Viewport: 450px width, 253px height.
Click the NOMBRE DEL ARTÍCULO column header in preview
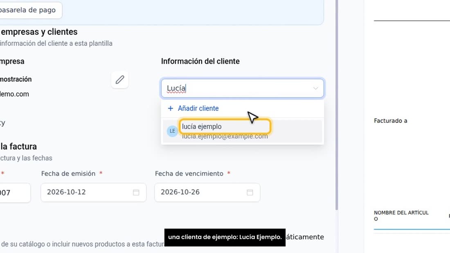pos(401,216)
